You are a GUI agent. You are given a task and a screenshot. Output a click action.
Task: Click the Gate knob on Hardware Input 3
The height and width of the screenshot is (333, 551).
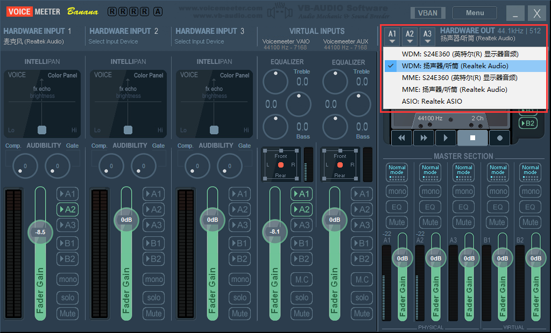tap(229, 166)
